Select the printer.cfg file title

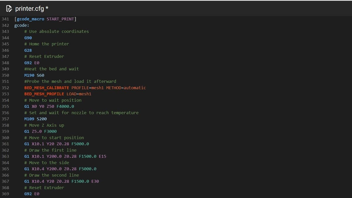[29, 9]
